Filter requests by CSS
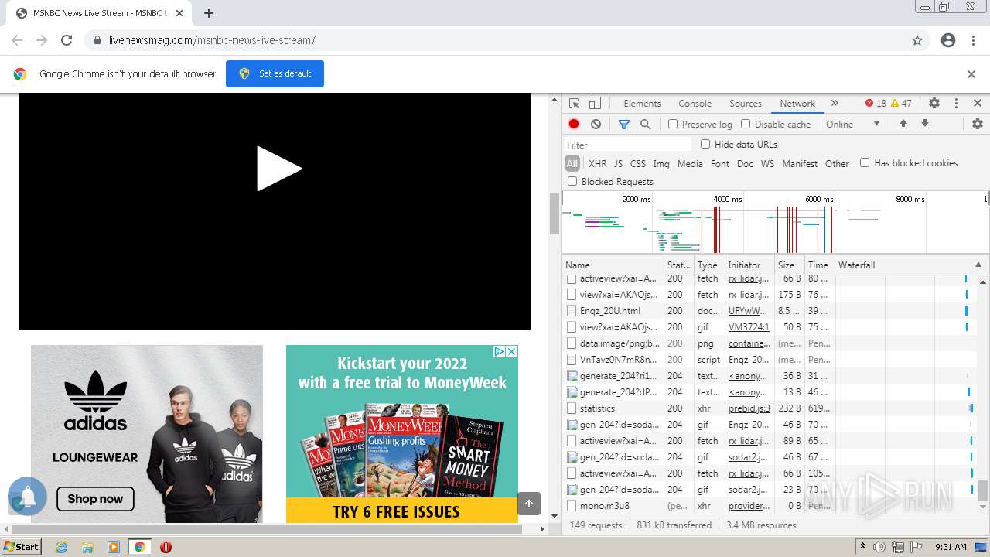The width and height of the screenshot is (990, 557). [x=638, y=163]
